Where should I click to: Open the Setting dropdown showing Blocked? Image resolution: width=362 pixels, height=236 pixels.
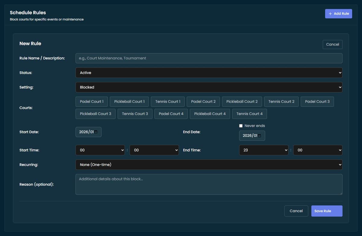[x=209, y=87]
